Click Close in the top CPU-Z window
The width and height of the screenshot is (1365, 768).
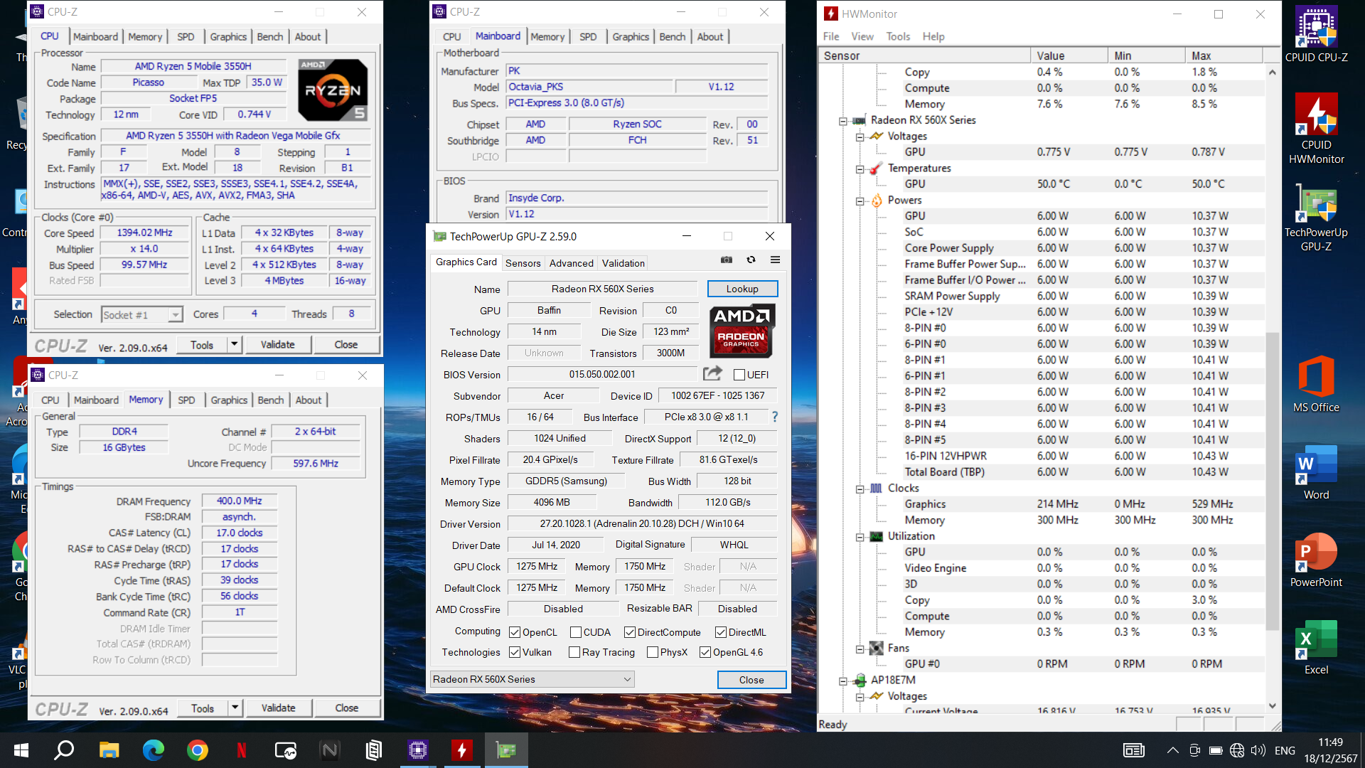coord(346,344)
